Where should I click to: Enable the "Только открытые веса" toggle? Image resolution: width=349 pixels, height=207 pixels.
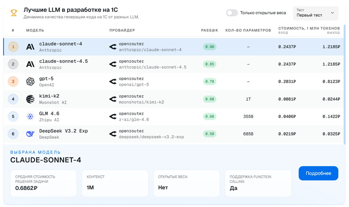pos(232,13)
